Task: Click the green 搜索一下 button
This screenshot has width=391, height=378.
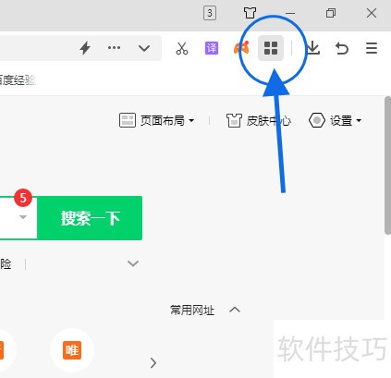Action: point(90,218)
